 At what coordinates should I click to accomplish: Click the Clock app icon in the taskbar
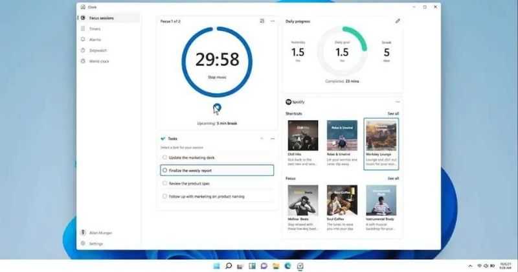click(x=300, y=266)
